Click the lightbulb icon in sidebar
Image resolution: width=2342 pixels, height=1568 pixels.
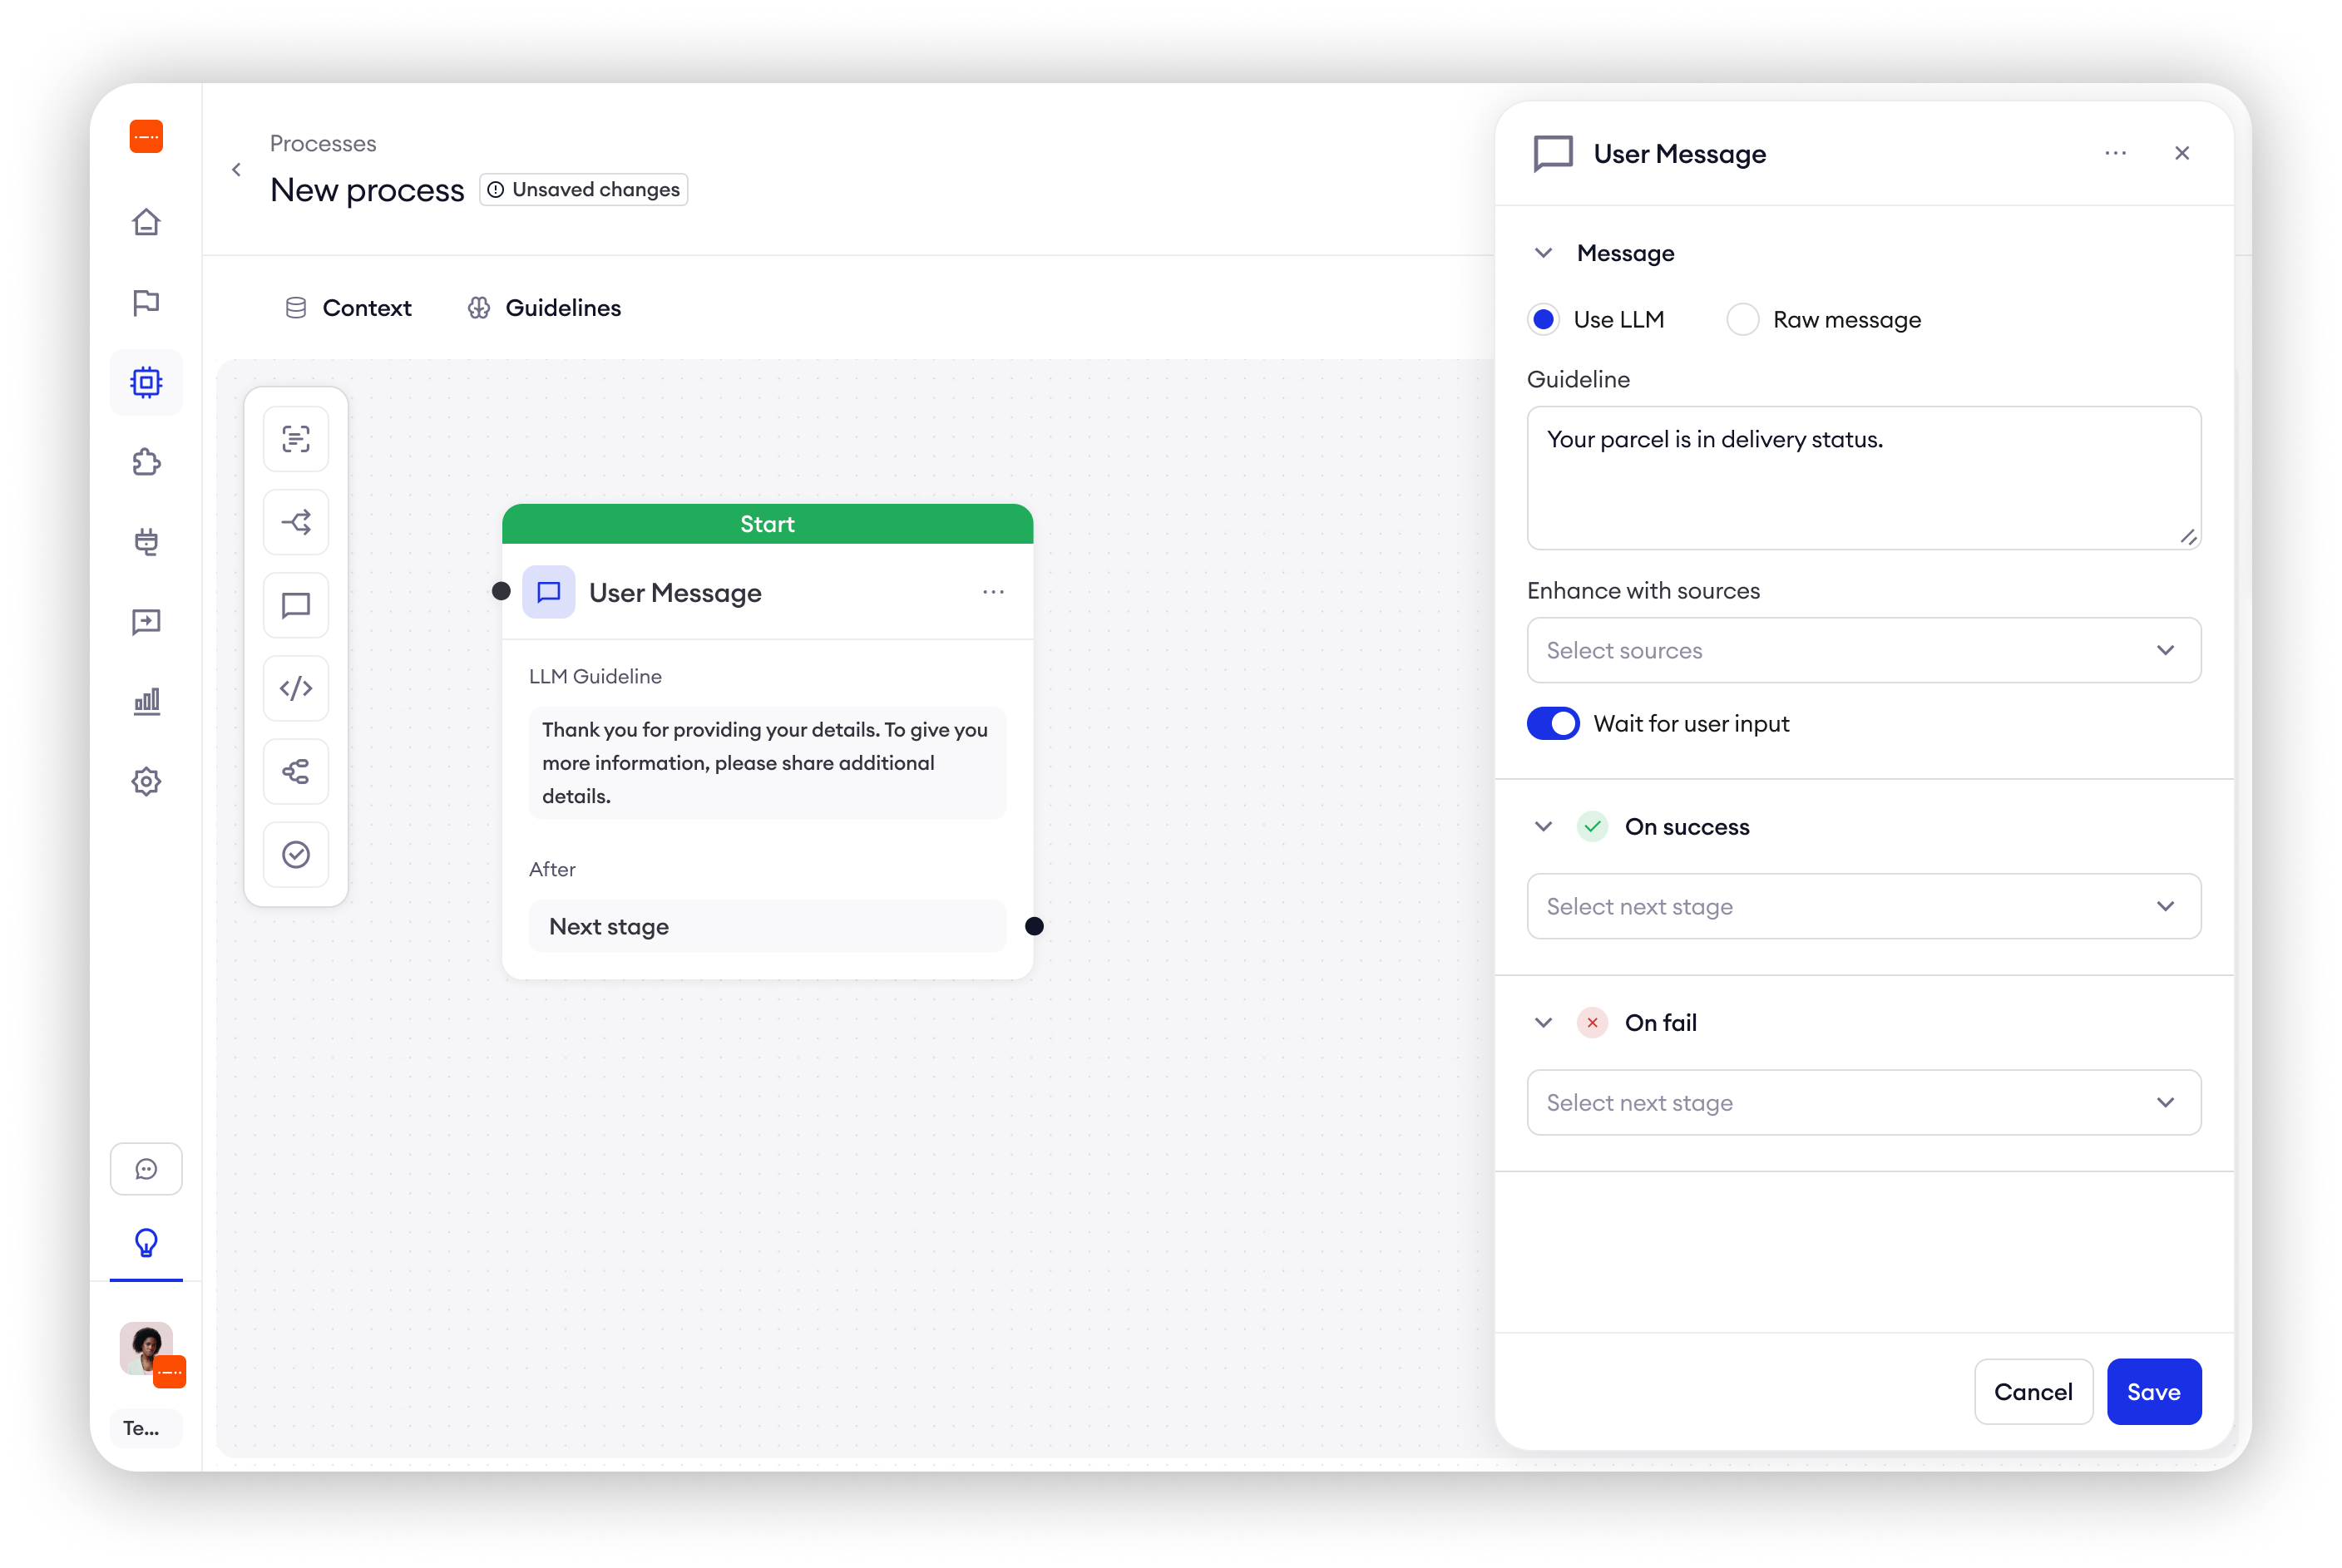(x=146, y=1242)
